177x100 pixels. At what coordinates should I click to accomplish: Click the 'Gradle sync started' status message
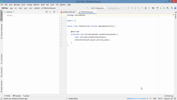pos(15,99)
